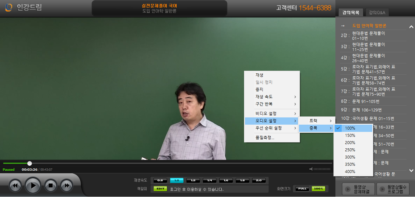The width and height of the screenshot is (415, 197).
Task: Click the 인강드림 logo
Action: click(23, 7)
